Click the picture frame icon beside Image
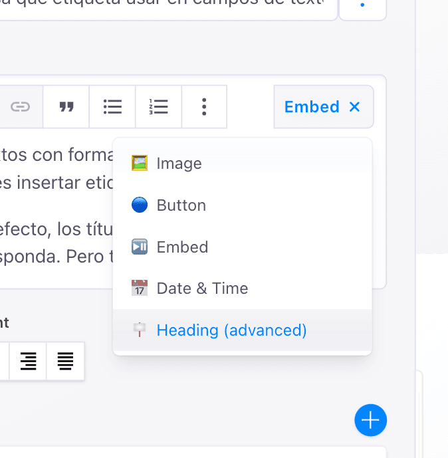448x458 pixels. coord(140,163)
